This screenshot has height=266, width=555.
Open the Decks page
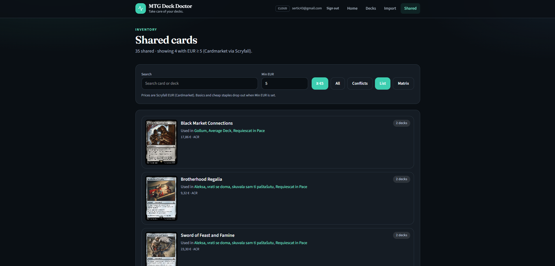click(x=371, y=8)
